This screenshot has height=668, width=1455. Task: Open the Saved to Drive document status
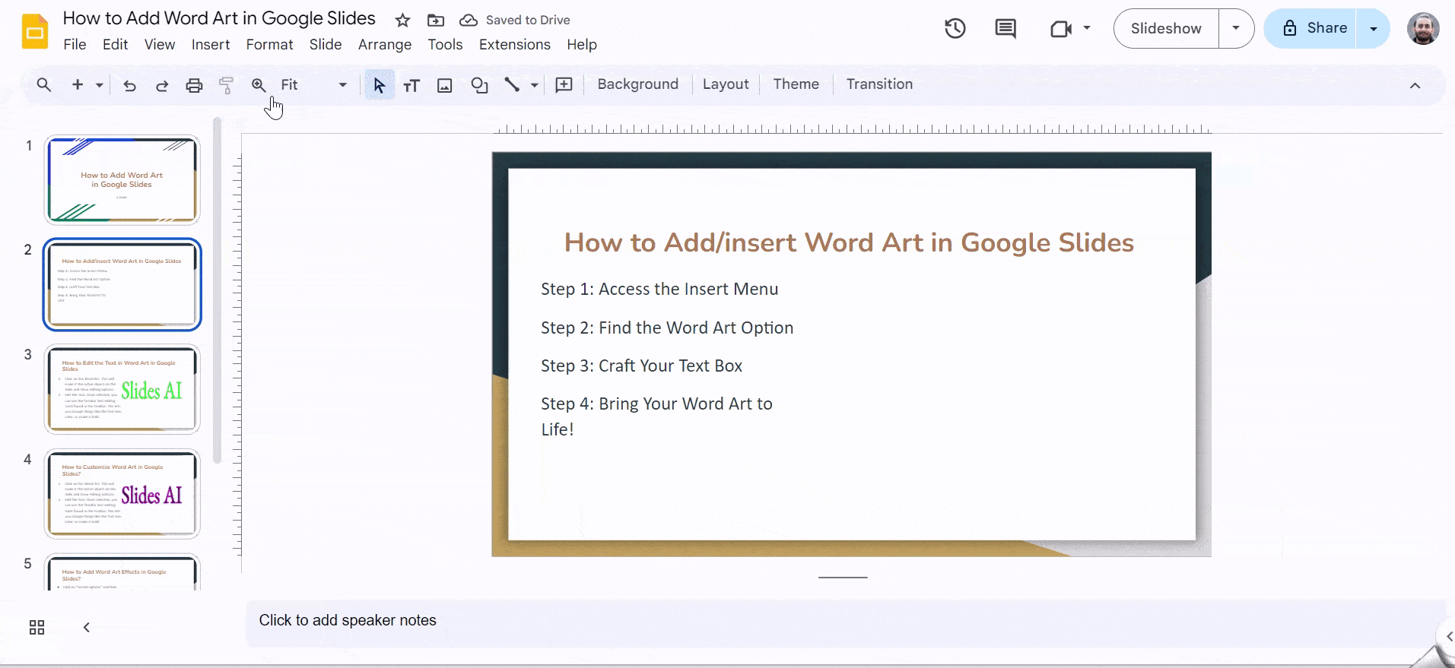tap(515, 21)
